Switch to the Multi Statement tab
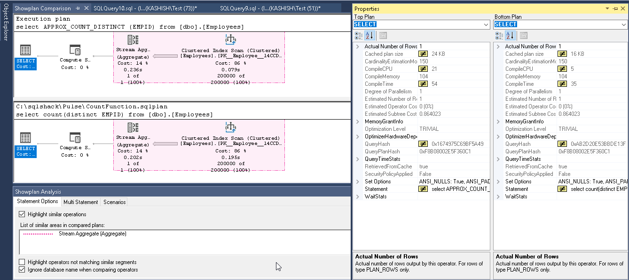This screenshot has height=280, width=629. pyautogui.click(x=81, y=202)
